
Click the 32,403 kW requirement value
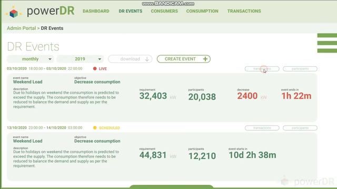coord(158,96)
